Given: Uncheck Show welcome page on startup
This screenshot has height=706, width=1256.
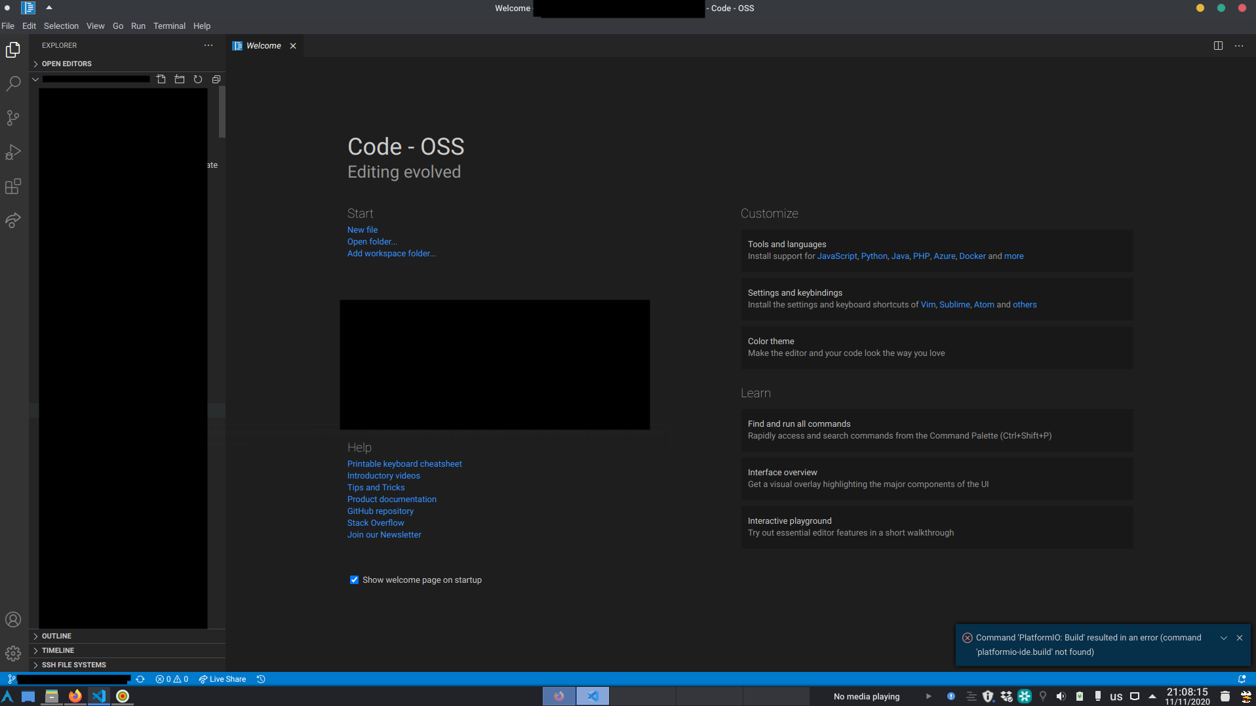Looking at the screenshot, I should (x=354, y=579).
